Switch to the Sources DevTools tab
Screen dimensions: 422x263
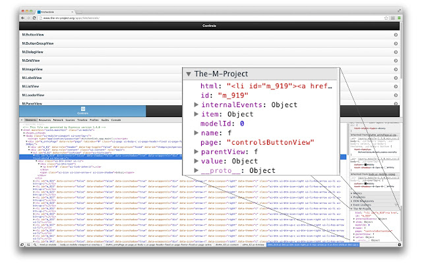[x=70, y=120]
